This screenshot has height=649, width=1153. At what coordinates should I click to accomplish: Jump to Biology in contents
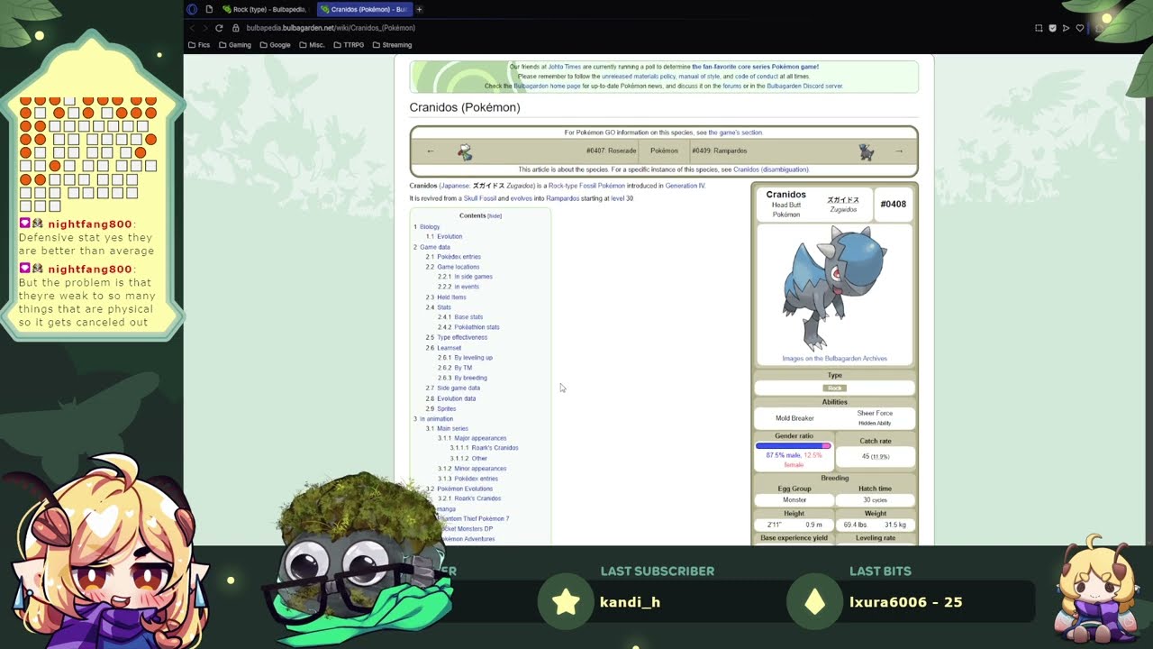pos(430,227)
